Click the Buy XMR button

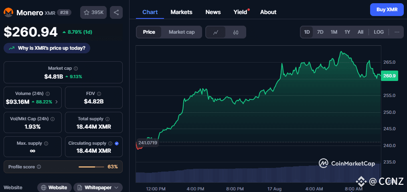[x=387, y=10]
